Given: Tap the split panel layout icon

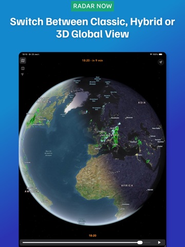Looking at the screenshot, I should tap(23, 68).
